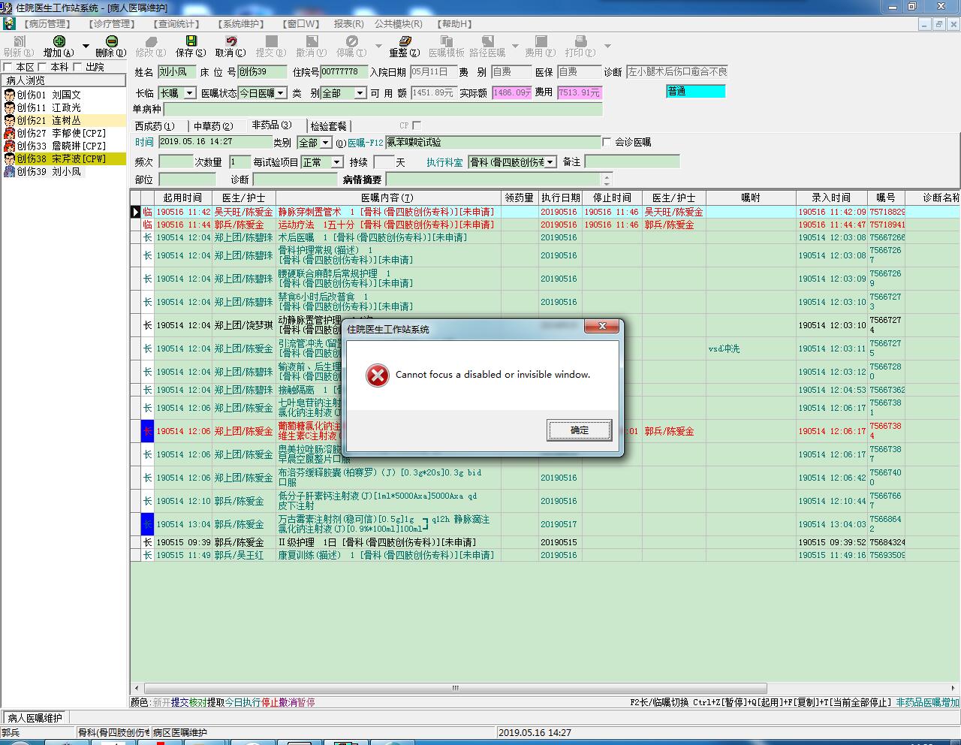961x745 pixels.
Task: Click the 刷新 refresh toolbar icon
Action: [20, 41]
